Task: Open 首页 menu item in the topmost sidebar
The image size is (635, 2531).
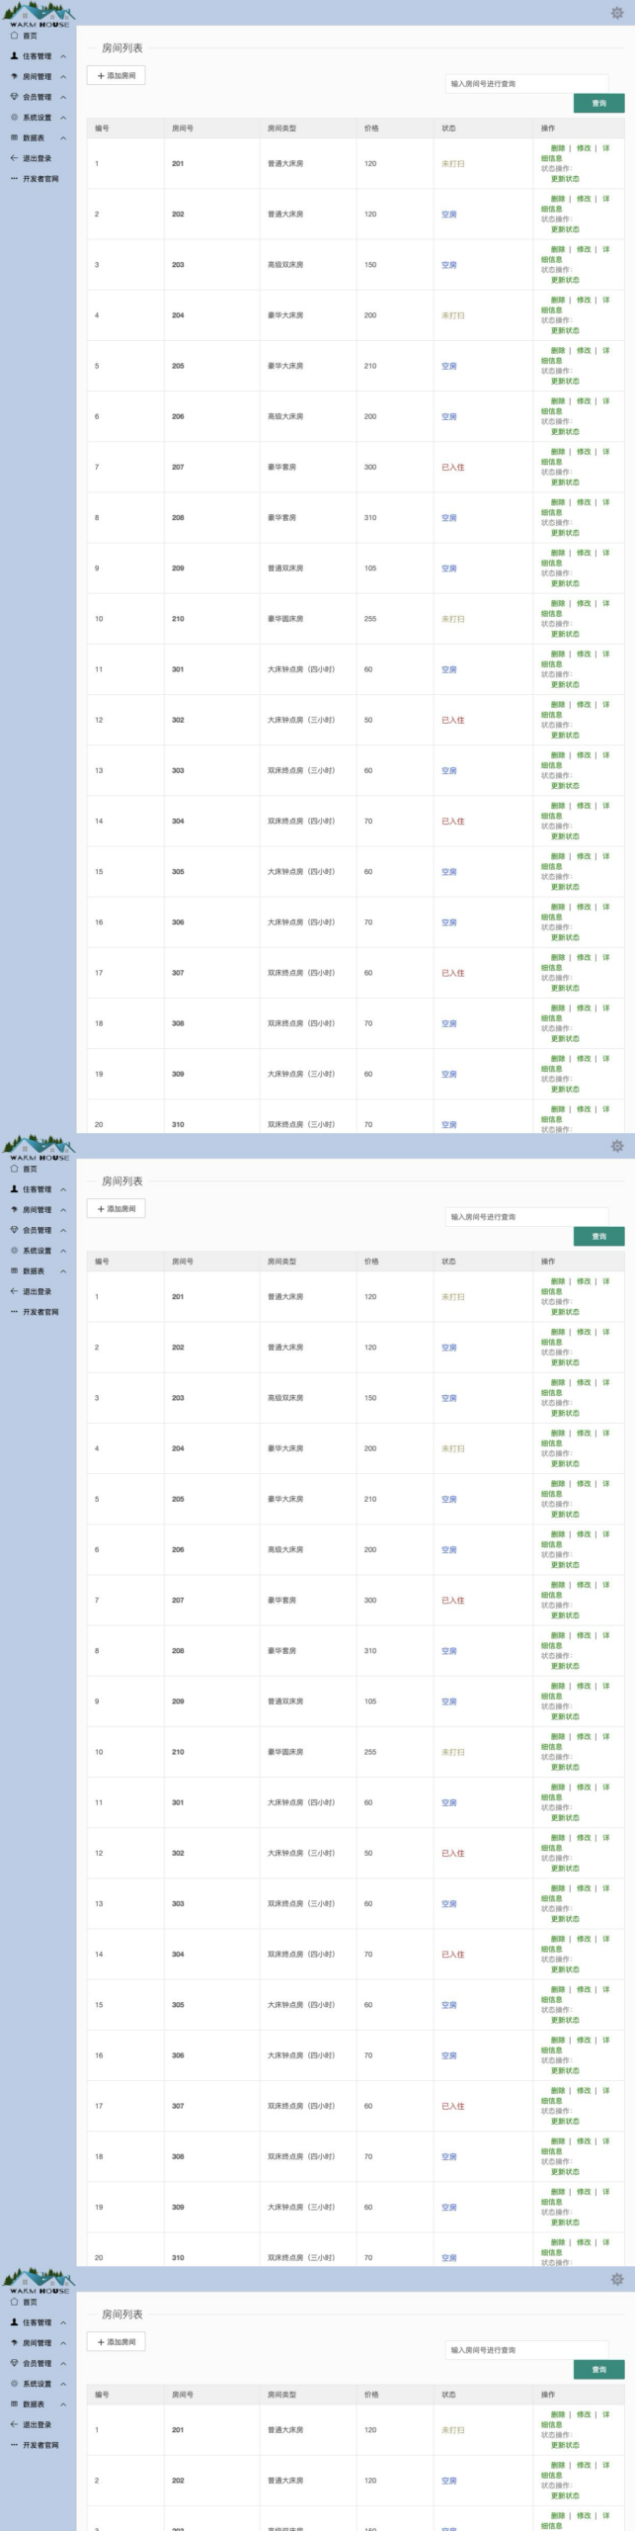Action: [x=30, y=35]
